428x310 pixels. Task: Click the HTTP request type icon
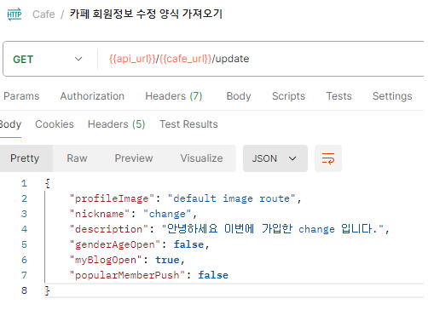tap(14, 14)
